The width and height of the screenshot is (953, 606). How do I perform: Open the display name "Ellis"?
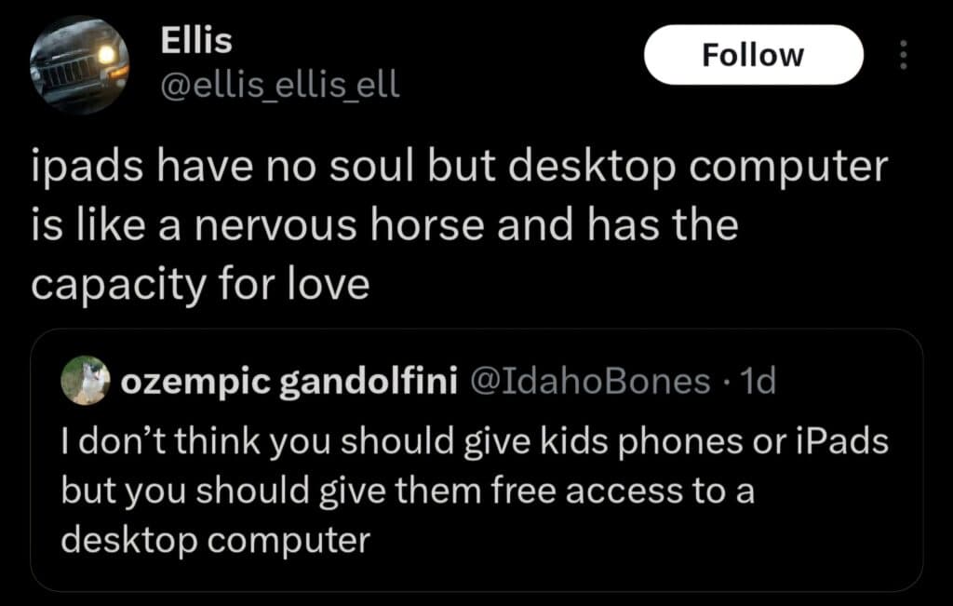coord(195,39)
